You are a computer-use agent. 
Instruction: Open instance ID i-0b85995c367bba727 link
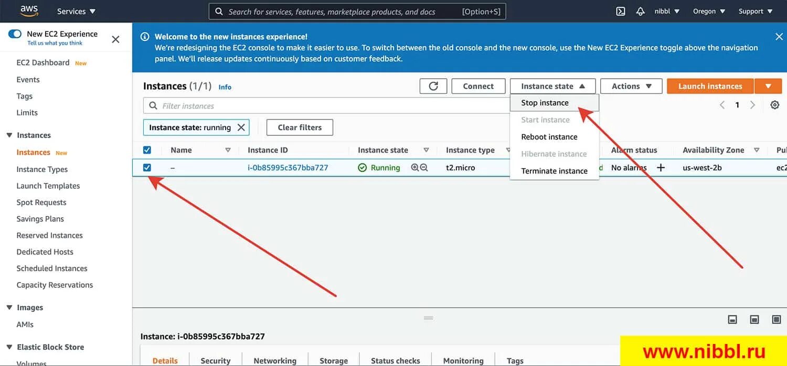(288, 168)
